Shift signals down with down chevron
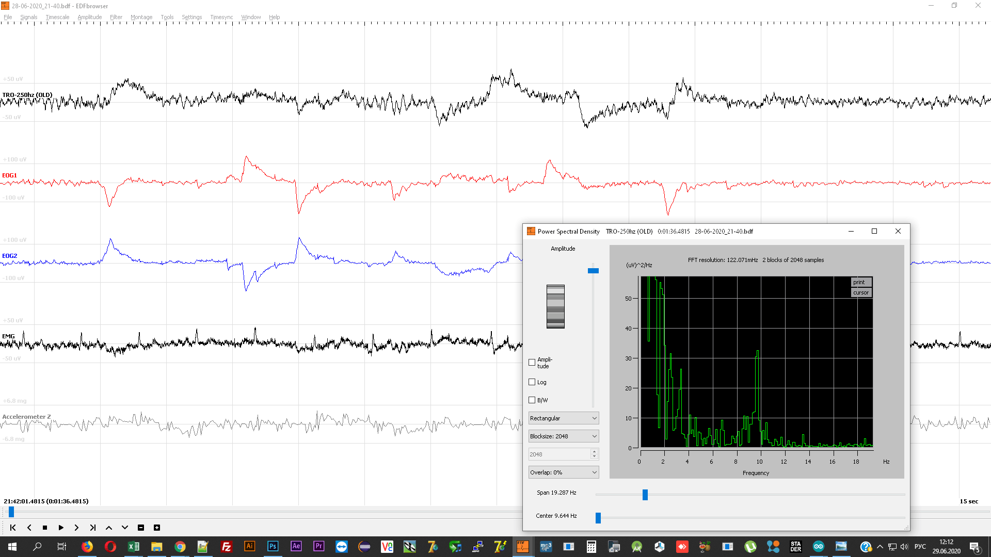Screen dimensions: 991x557 [x=125, y=528]
